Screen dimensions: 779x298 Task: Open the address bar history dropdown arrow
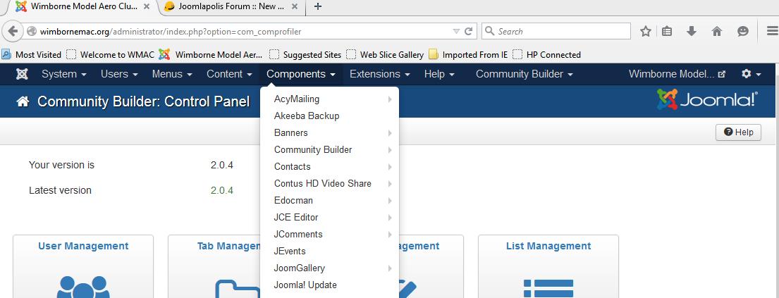pyautogui.click(x=456, y=31)
